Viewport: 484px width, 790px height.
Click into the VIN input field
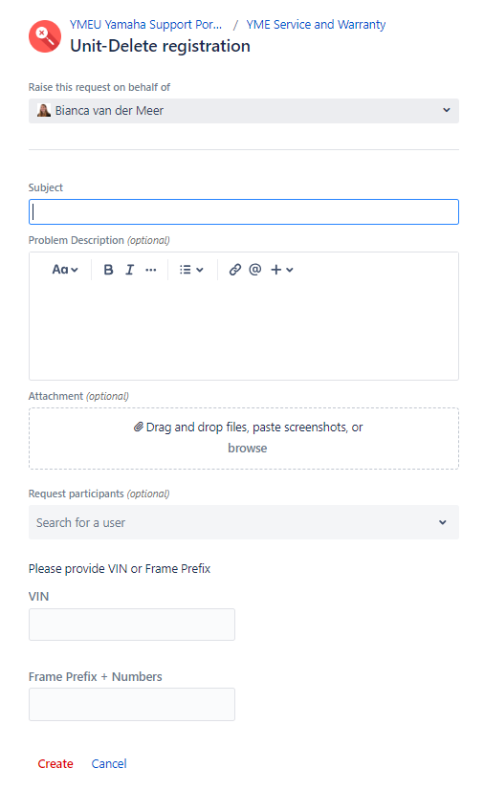tap(132, 625)
